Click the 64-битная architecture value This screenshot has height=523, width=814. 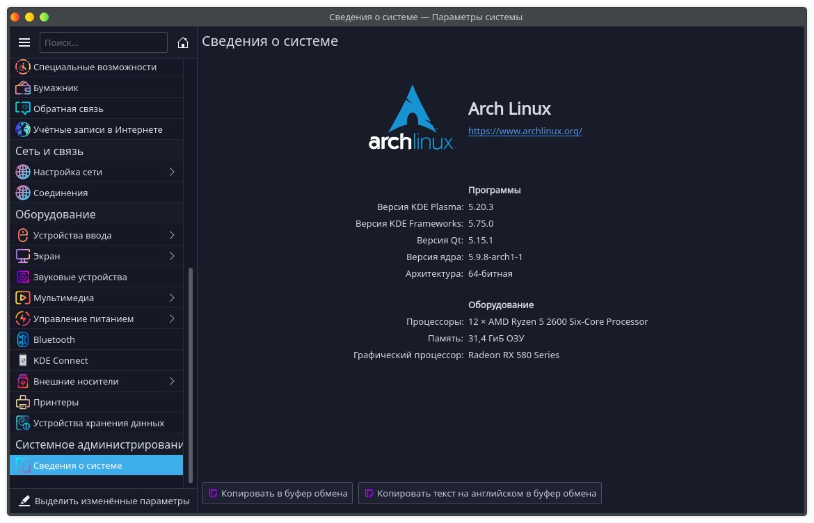[490, 273]
